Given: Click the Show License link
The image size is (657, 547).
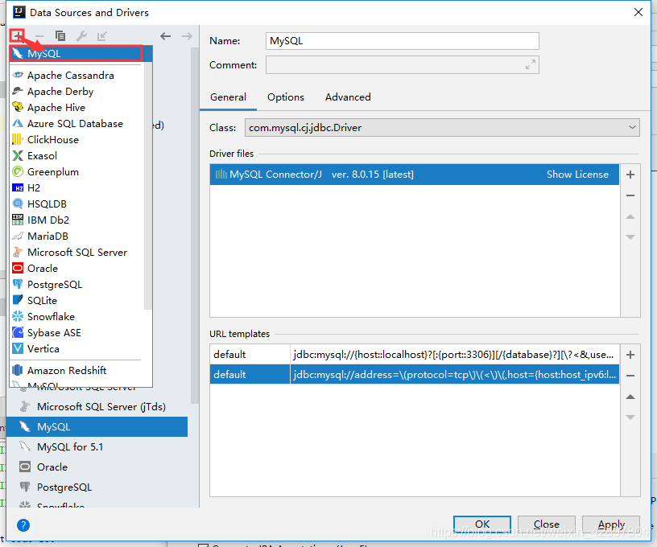Looking at the screenshot, I should tap(577, 175).
